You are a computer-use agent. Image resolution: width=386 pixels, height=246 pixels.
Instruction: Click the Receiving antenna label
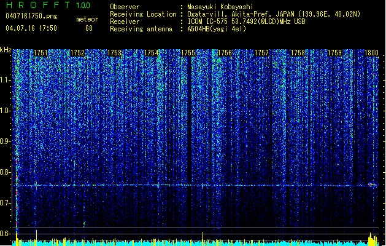141,29
